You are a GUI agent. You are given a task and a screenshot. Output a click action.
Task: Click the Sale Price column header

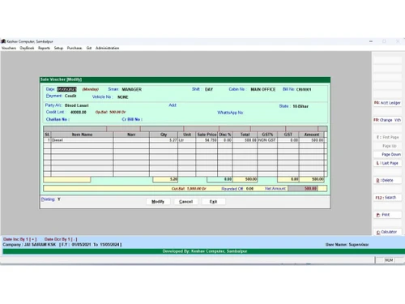(207, 135)
